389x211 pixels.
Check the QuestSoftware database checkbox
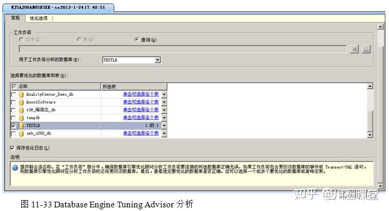tap(14, 102)
